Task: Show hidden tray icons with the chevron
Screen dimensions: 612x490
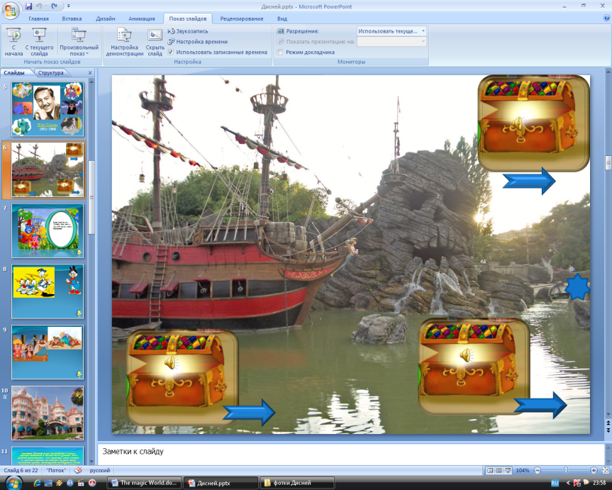Action: click(568, 483)
